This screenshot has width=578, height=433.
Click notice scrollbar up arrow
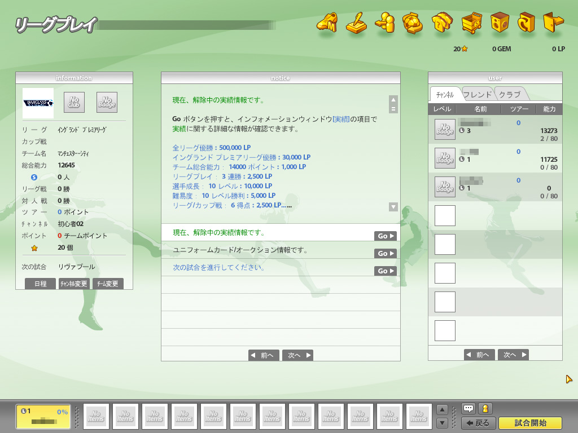[x=393, y=100]
